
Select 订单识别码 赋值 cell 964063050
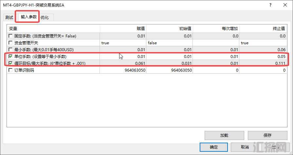(x=123, y=70)
